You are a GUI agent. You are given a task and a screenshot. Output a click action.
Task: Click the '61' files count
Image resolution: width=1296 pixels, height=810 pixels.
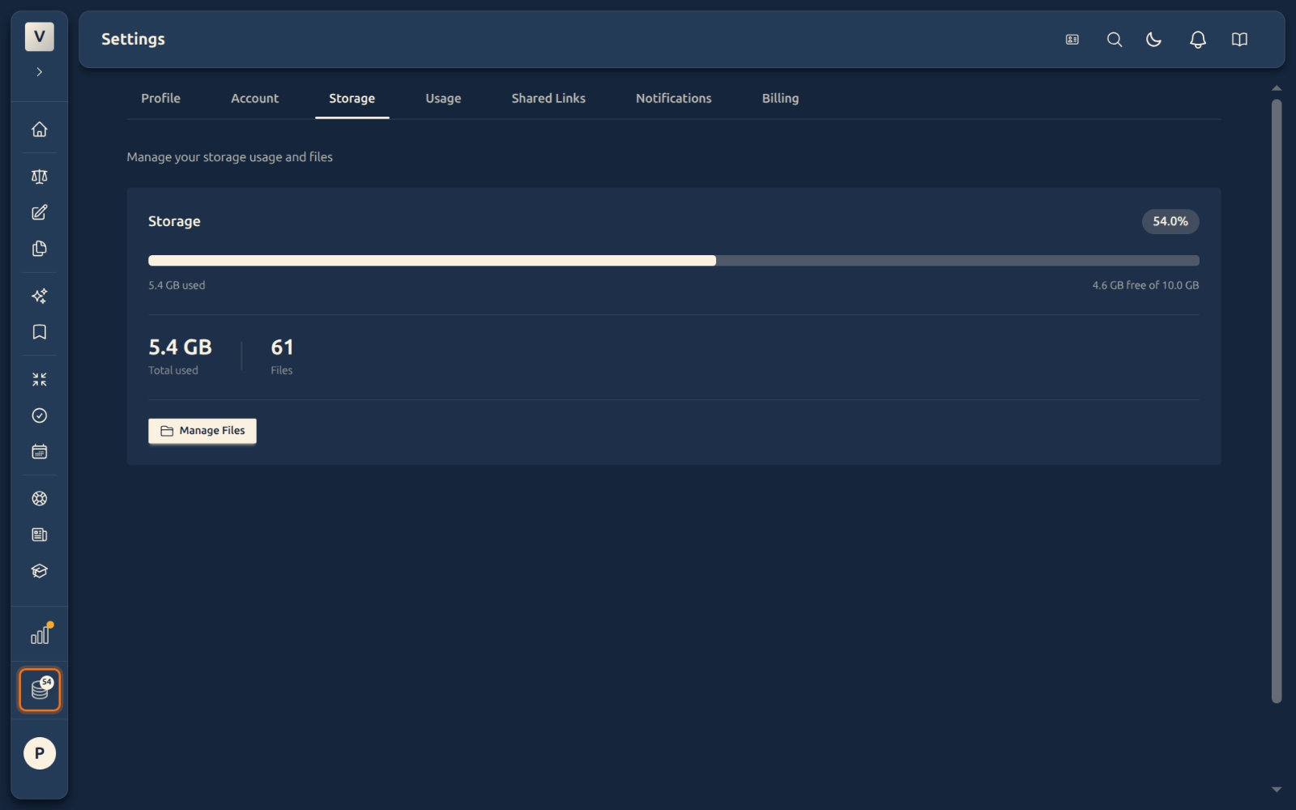[x=282, y=347]
